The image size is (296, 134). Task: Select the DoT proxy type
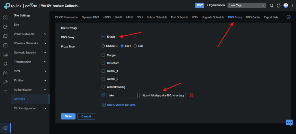click(135, 46)
